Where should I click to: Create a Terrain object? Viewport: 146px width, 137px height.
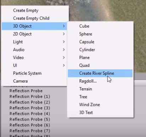(100, 89)
